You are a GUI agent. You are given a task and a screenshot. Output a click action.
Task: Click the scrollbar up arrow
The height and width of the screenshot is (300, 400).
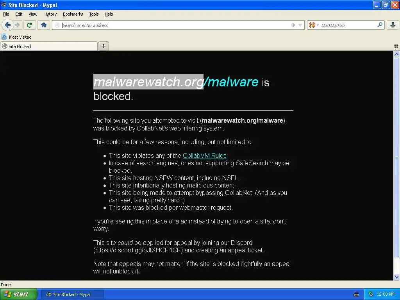tap(396, 54)
